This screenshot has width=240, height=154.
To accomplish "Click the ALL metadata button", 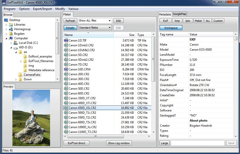I will (208, 21).
